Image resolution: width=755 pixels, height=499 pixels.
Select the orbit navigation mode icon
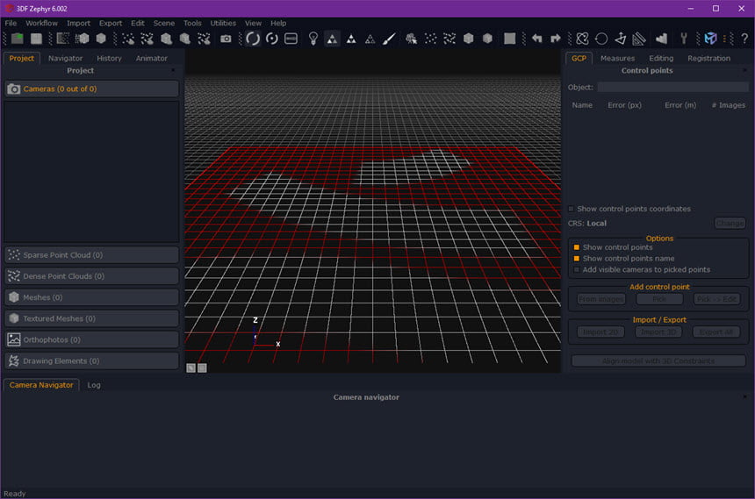(x=252, y=39)
